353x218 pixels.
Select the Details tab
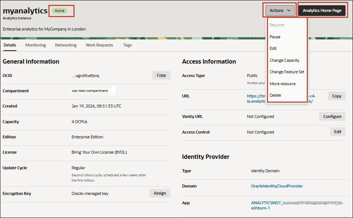10,45
